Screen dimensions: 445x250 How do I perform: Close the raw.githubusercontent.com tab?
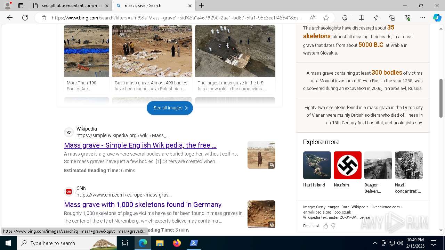coord(107,6)
